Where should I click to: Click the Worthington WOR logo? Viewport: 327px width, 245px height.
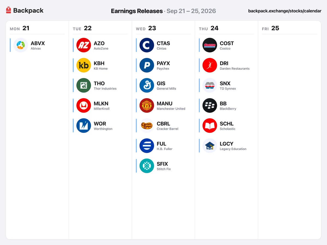pos(84,126)
